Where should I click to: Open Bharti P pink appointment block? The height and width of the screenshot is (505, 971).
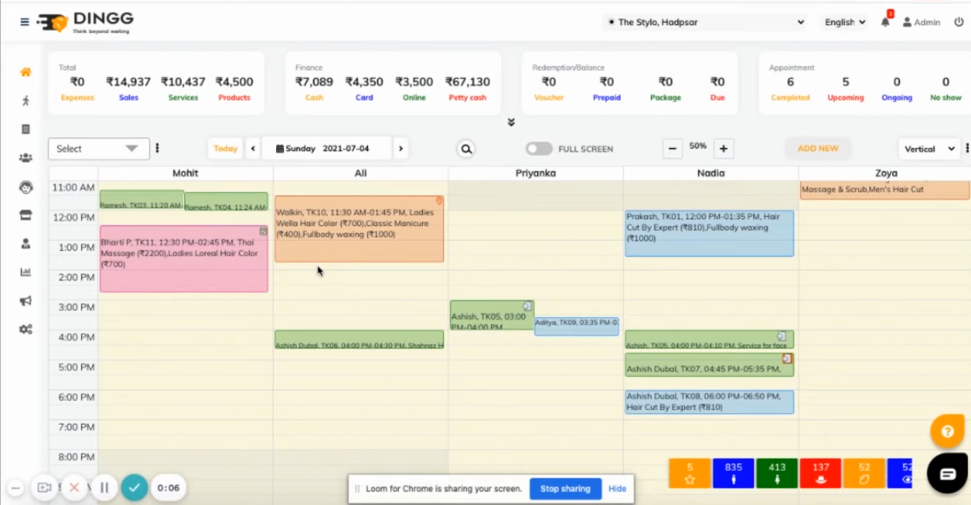click(184, 259)
